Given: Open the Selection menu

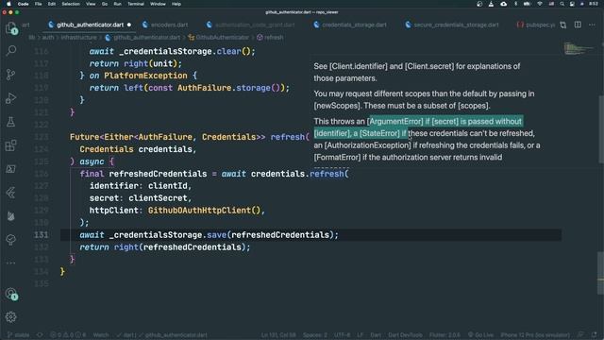Looking at the screenshot, I should pos(71,4).
